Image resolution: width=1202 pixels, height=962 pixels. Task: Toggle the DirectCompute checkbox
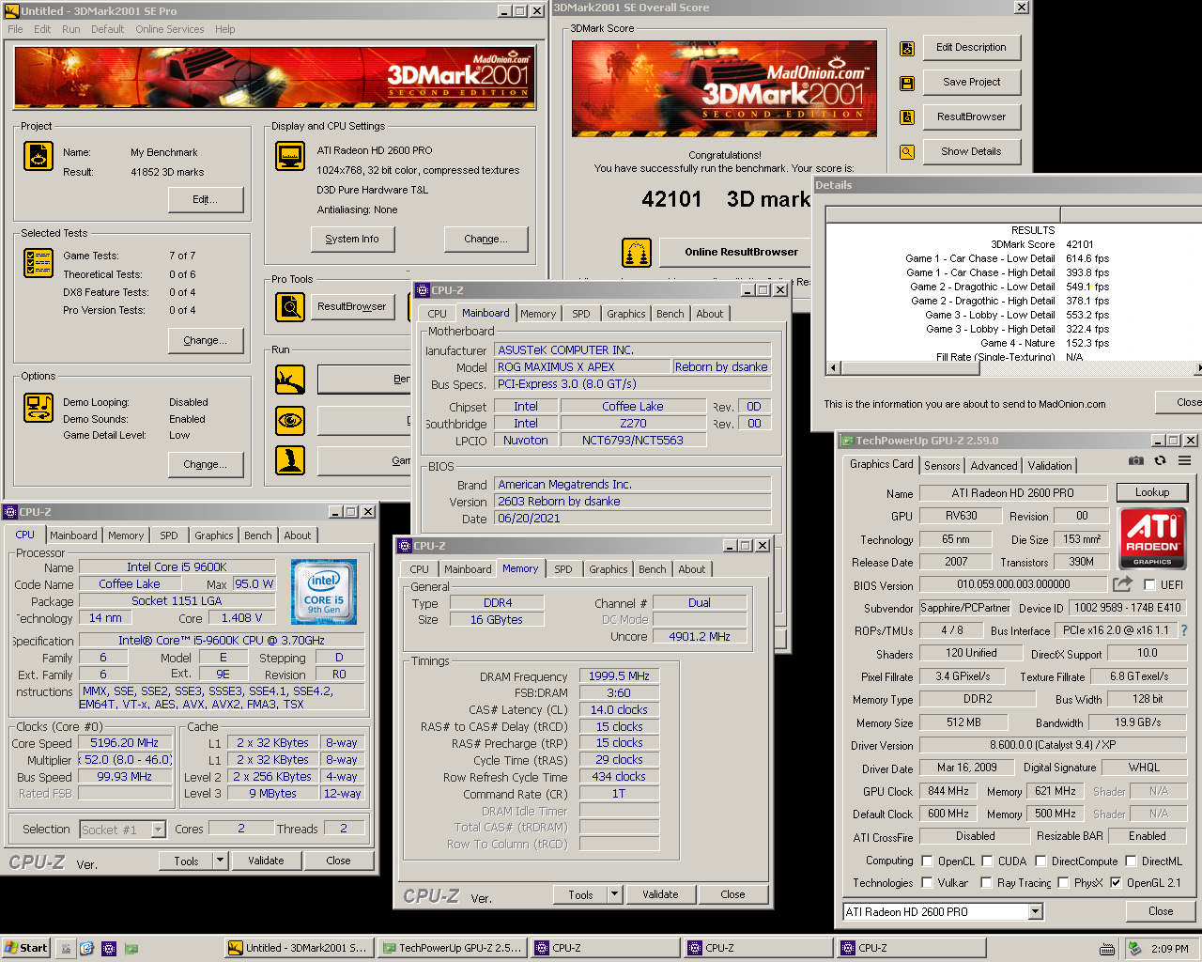(1040, 861)
